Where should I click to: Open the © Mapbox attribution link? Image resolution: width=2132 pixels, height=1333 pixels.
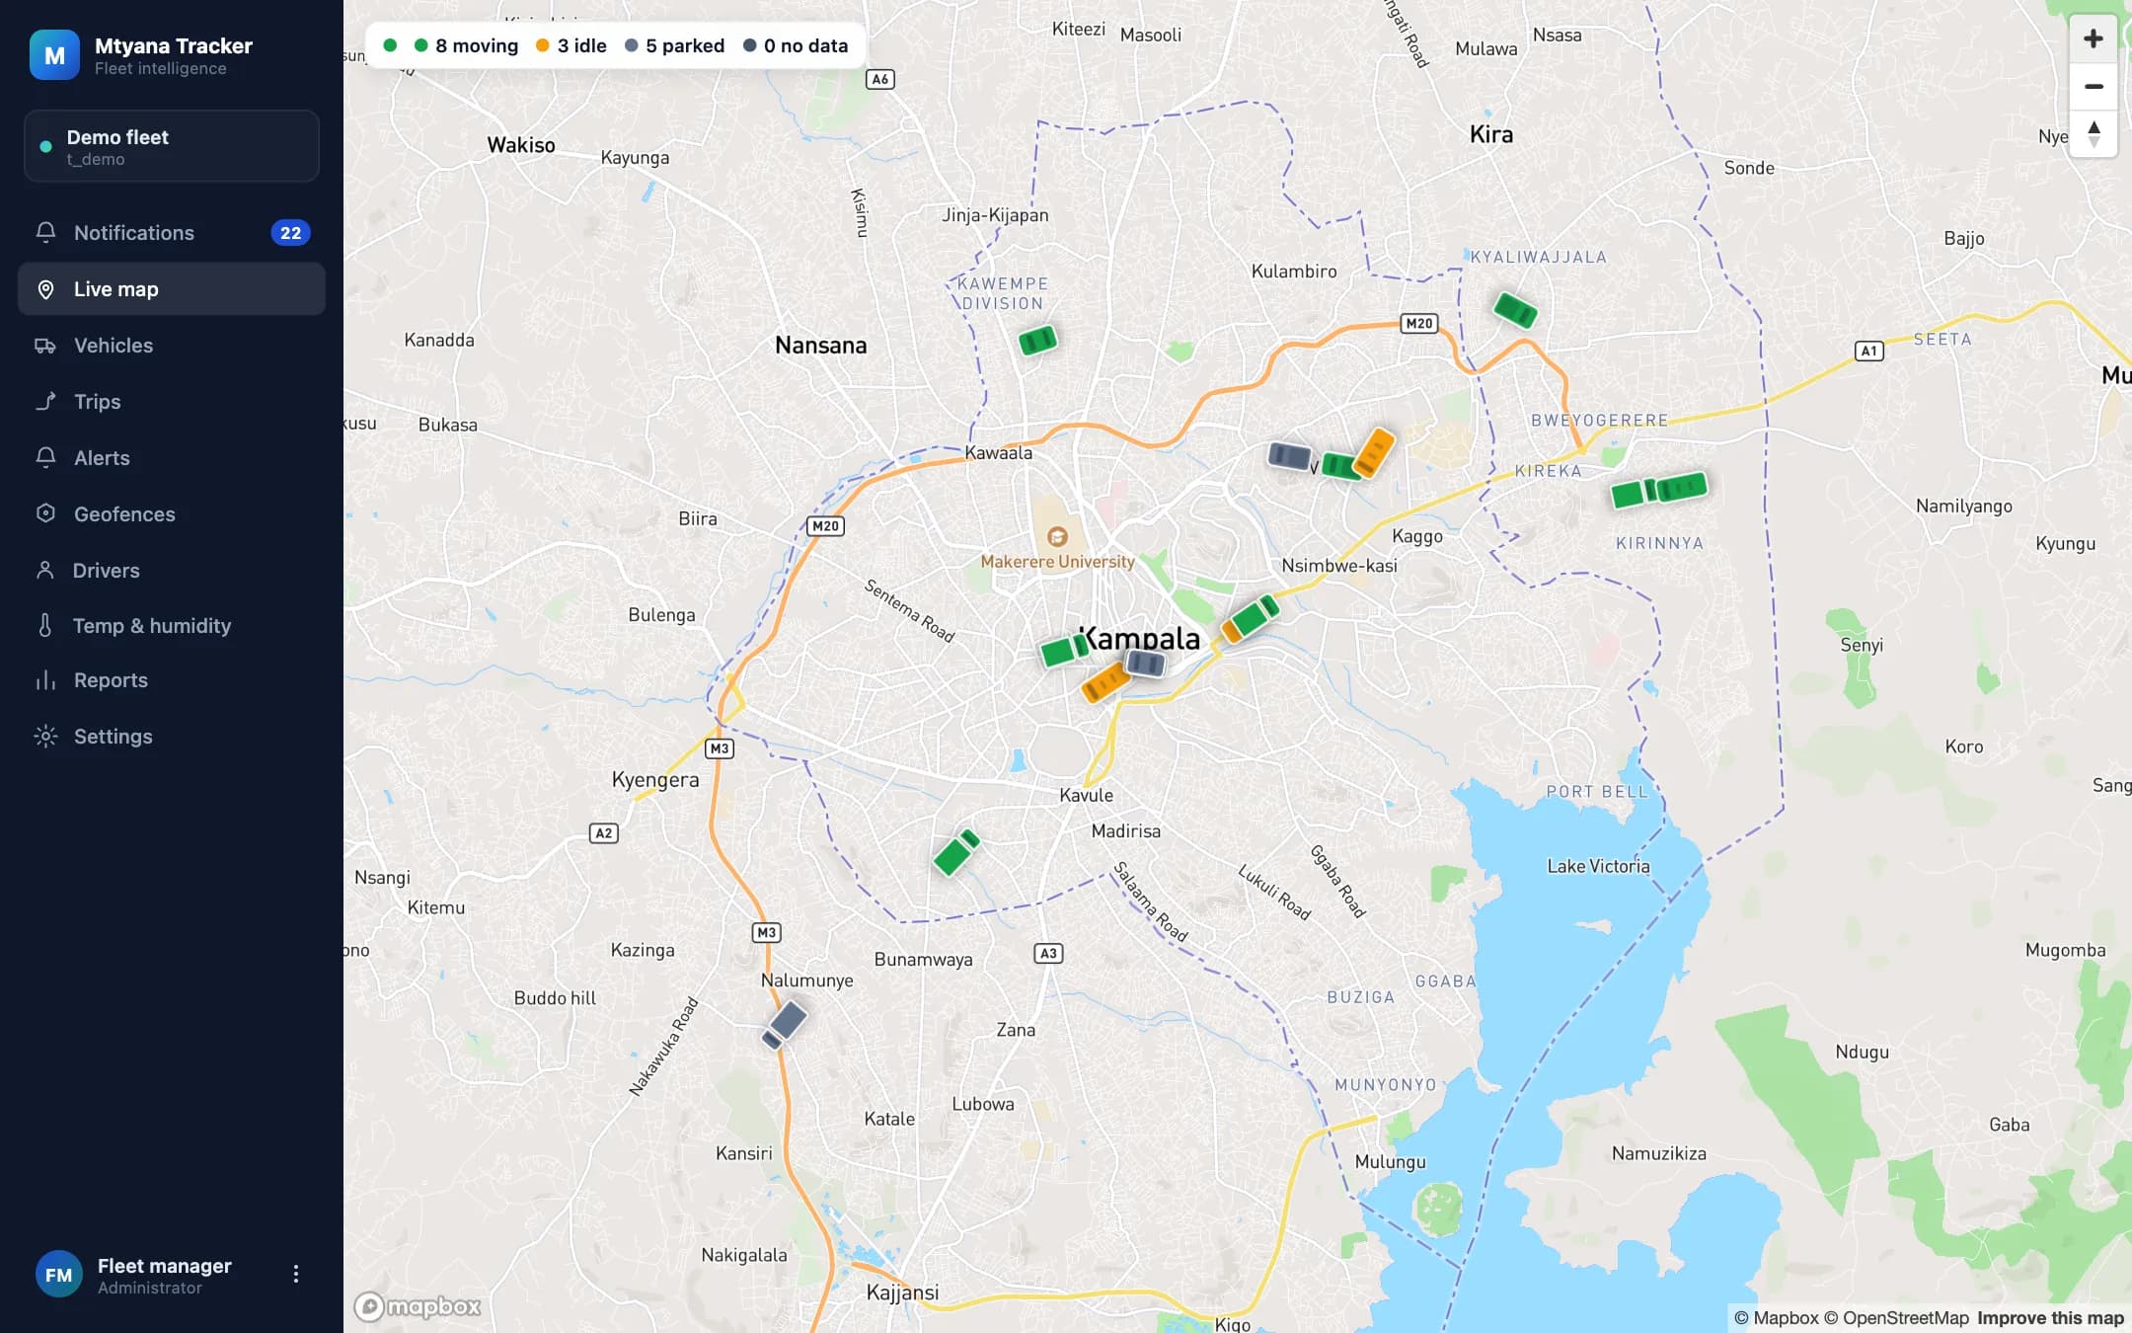[x=1776, y=1318]
